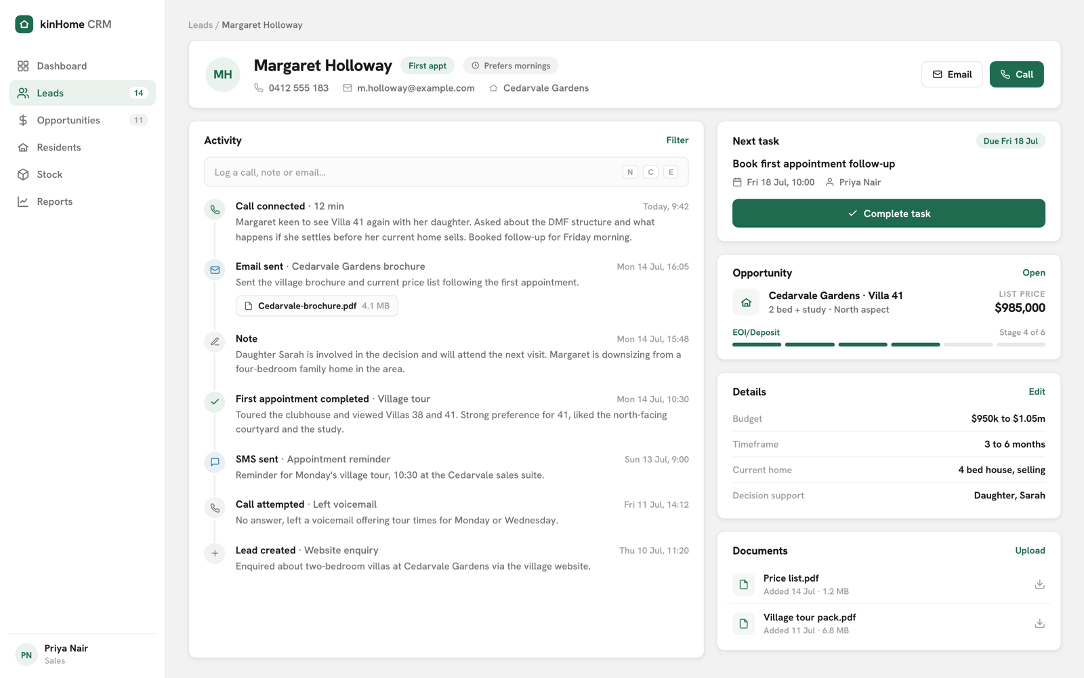
Task: Click the Budget value $950k to $1.05m
Action: 1008,419
